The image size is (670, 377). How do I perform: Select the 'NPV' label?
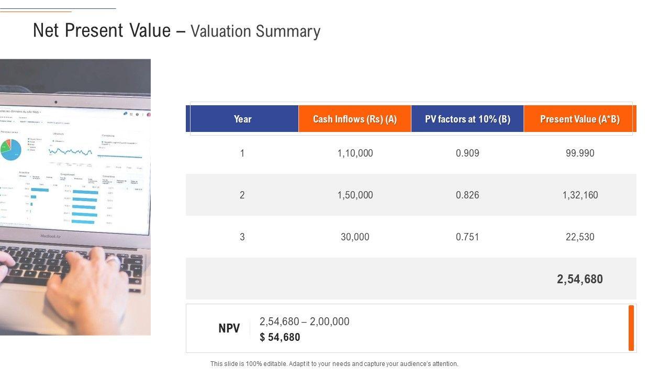pyautogui.click(x=229, y=328)
